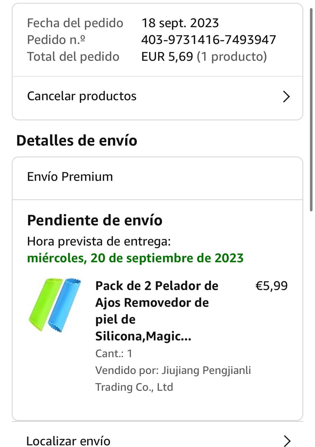This screenshot has width=315, height=447.
Task: Open the Cancelar productos option
Action: point(82,96)
